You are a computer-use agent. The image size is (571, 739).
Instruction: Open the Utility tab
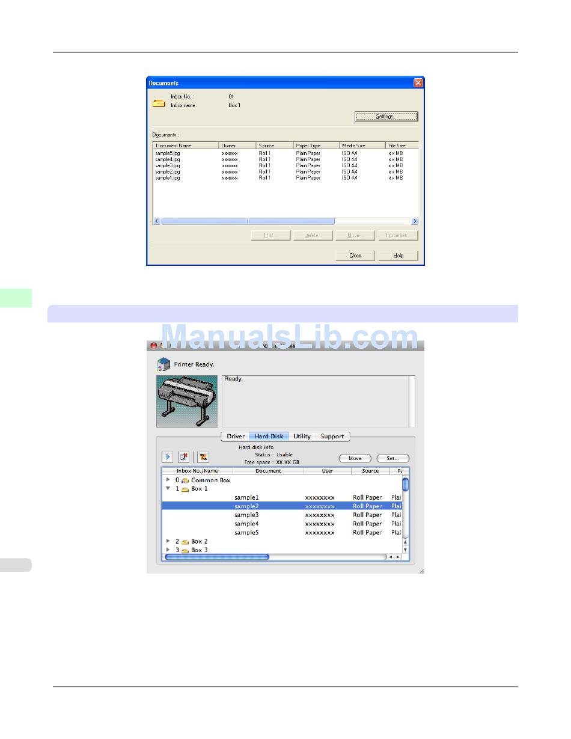(302, 437)
